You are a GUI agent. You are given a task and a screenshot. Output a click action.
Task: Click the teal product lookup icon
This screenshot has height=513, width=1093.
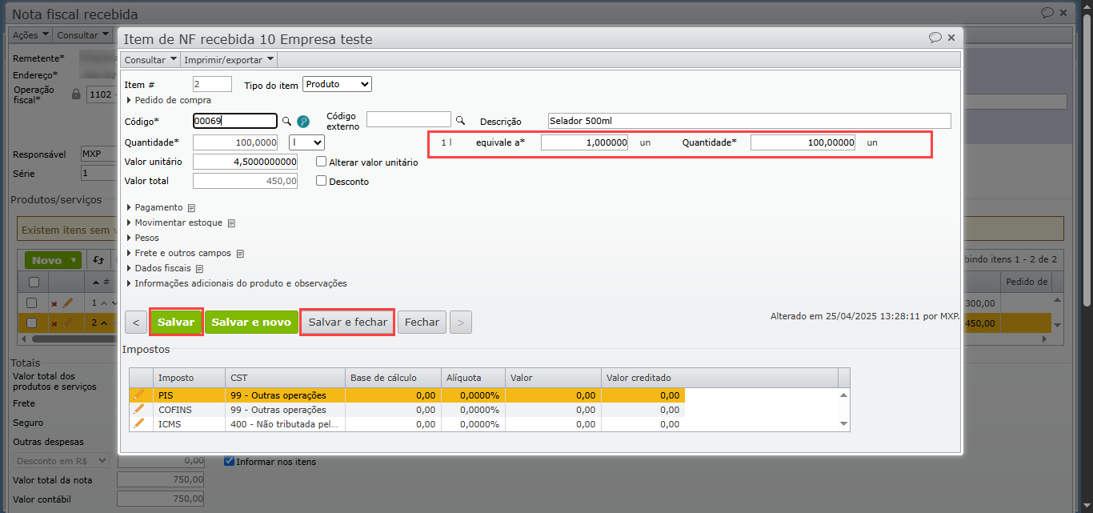303,122
